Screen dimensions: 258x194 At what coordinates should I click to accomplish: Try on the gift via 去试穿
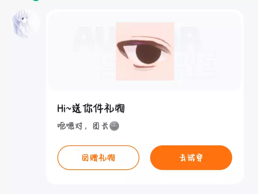(x=191, y=157)
